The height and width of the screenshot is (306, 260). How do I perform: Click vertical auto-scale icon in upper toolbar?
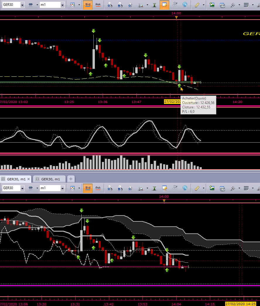point(154,5)
